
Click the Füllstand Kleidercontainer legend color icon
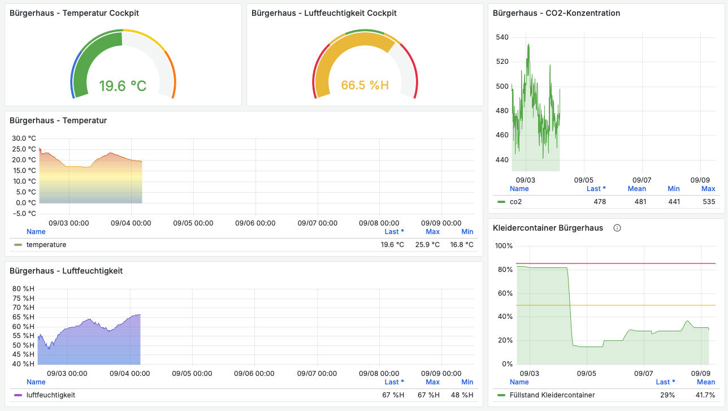click(501, 395)
